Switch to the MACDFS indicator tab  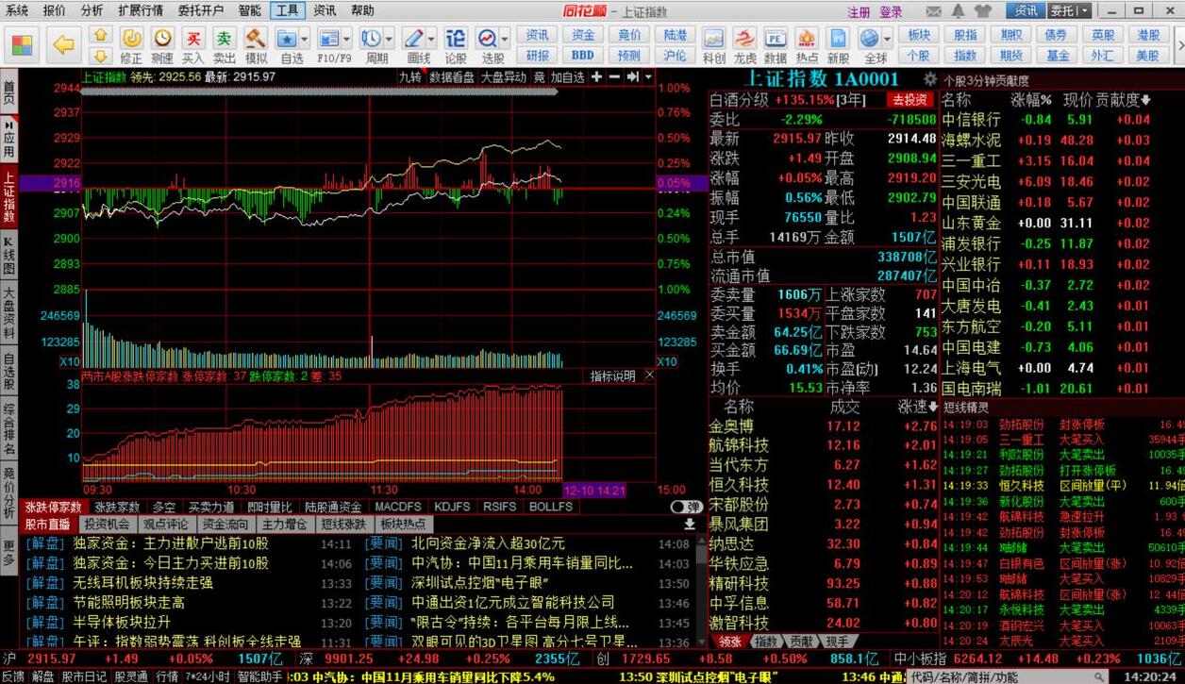[x=397, y=507]
